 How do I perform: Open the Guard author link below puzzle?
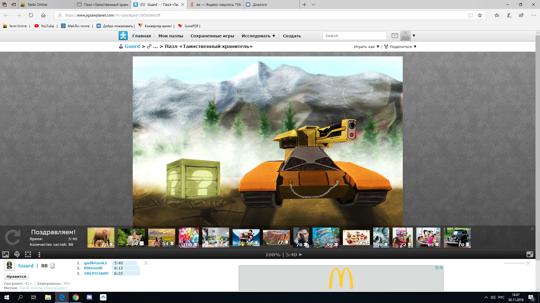click(x=26, y=266)
